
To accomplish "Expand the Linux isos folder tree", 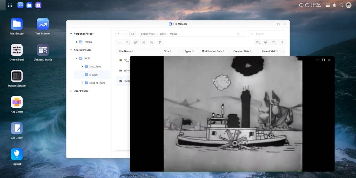I will click(x=82, y=67).
